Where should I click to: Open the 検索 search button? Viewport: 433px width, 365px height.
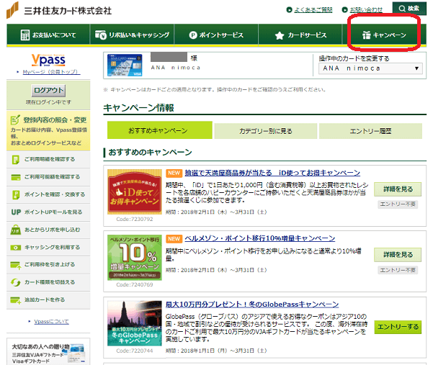click(409, 8)
